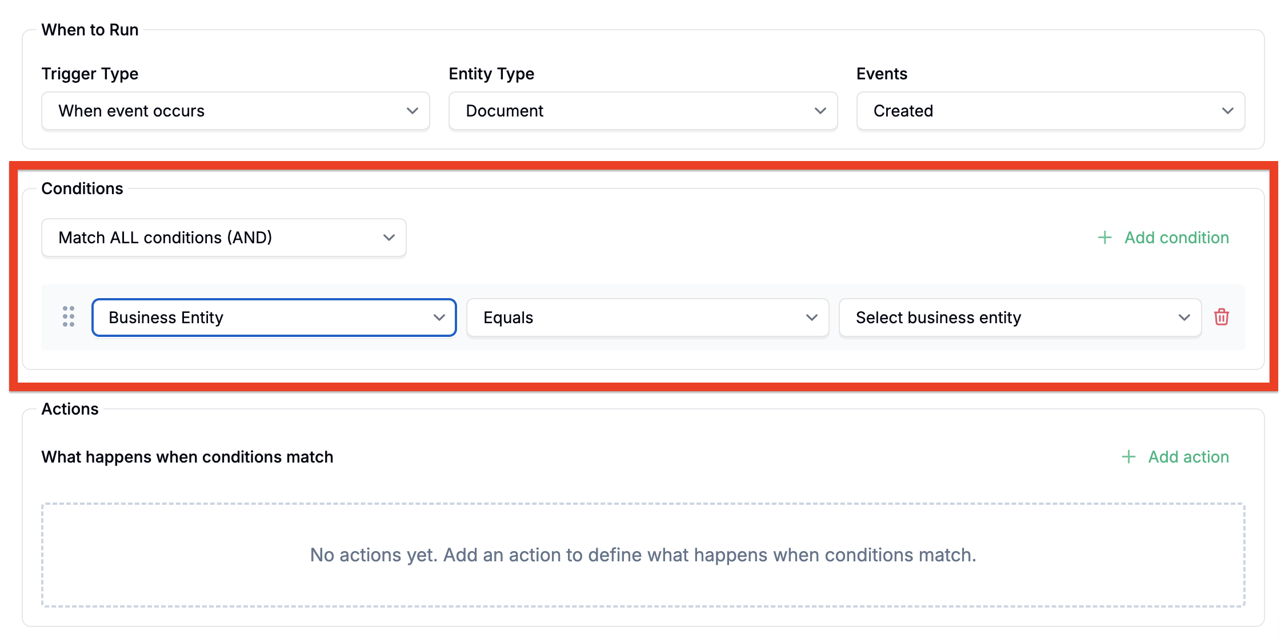Click the chevron arrow on the Equals operator field
This screenshot has width=1281, height=643.
tap(812, 318)
